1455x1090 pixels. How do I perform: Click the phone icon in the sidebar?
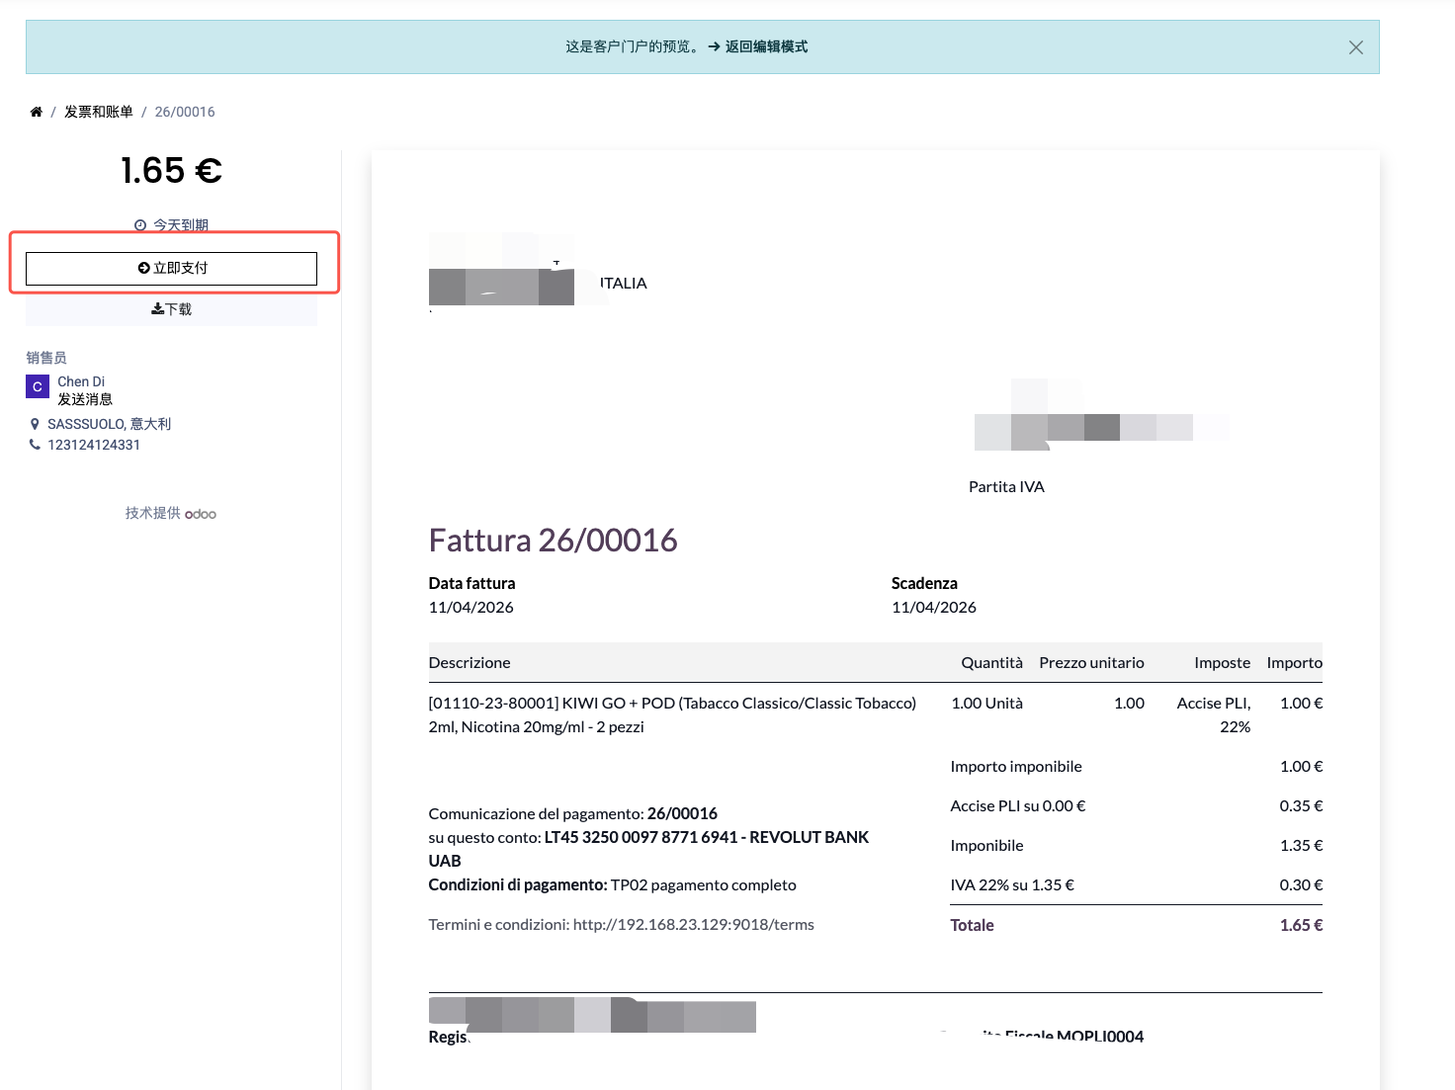35,445
